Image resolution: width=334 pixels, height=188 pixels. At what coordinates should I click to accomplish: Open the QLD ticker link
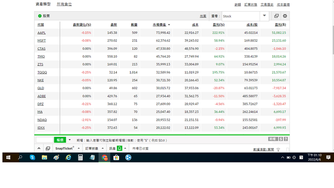point(41,88)
